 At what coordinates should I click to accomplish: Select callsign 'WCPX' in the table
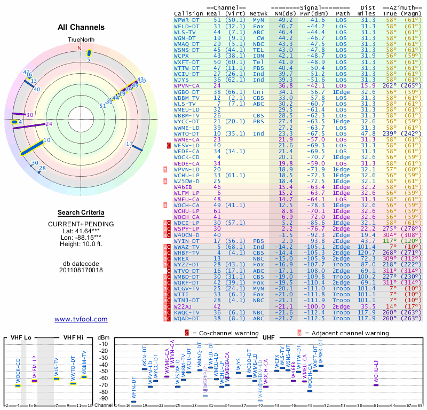(181, 56)
